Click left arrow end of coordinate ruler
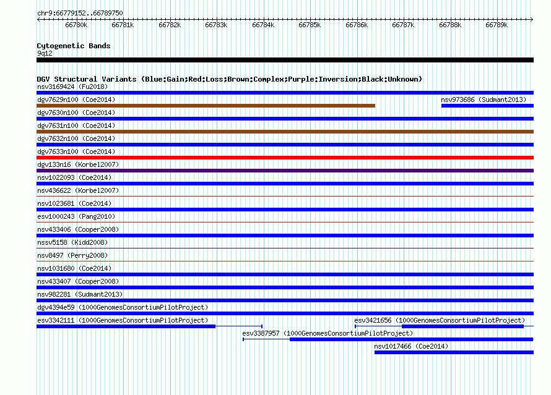Image resolution: width=551 pixels, height=395 pixels. [38, 19]
